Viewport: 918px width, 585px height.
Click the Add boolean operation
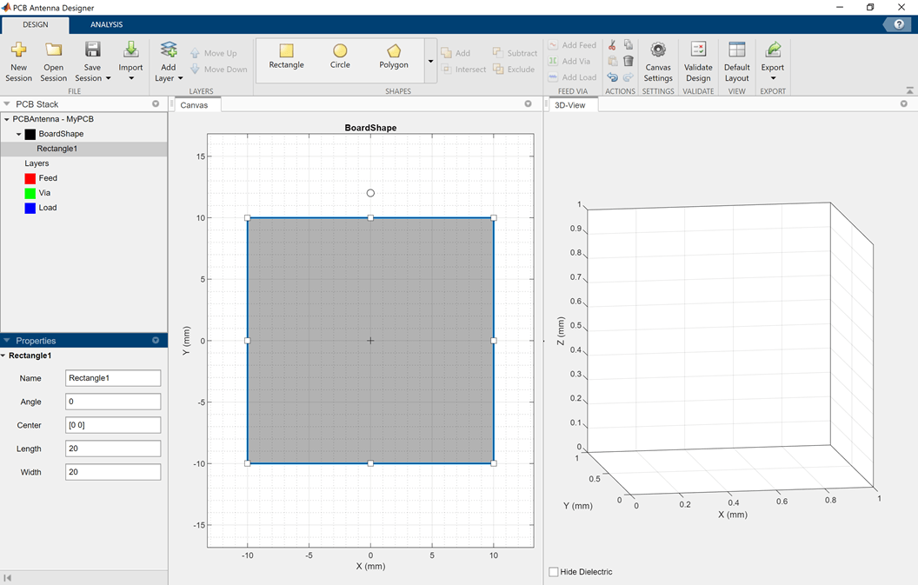[456, 53]
